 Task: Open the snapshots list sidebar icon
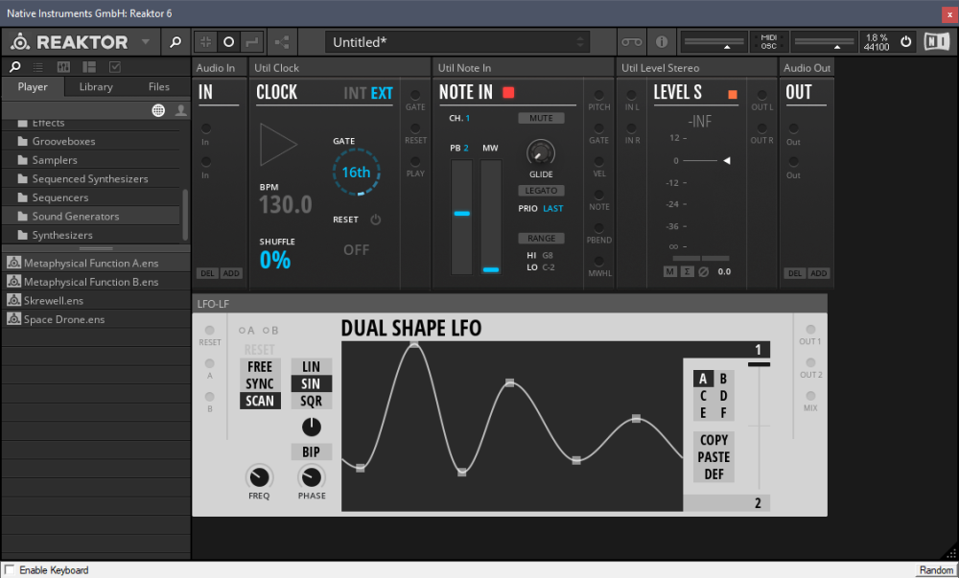pyautogui.click(x=38, y=66)
